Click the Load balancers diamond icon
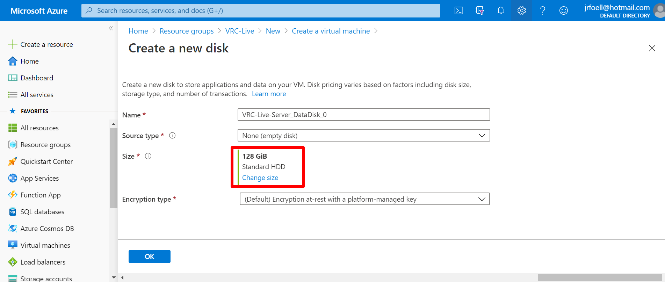 pyautogui.click(x=13, y=262)
